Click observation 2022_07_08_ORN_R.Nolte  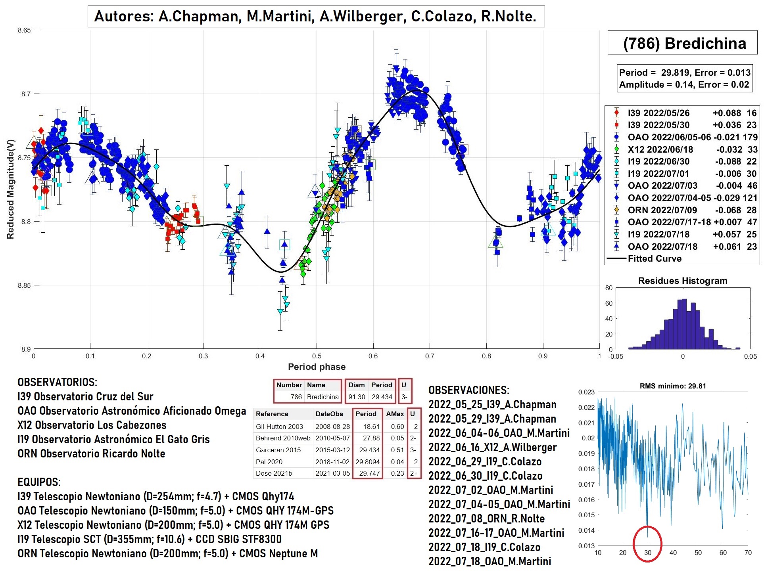pos(487,518)
